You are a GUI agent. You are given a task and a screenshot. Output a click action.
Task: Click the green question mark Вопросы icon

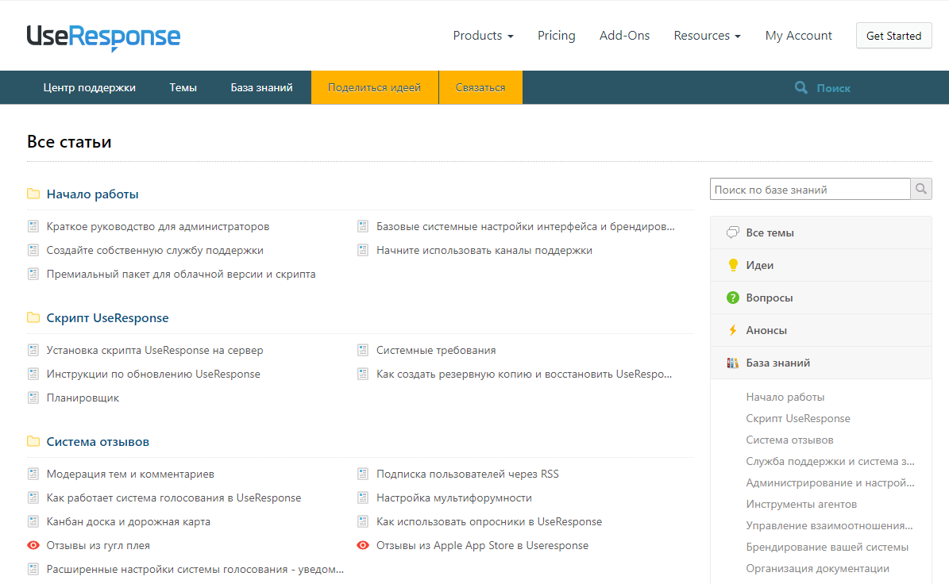[732, 298]
